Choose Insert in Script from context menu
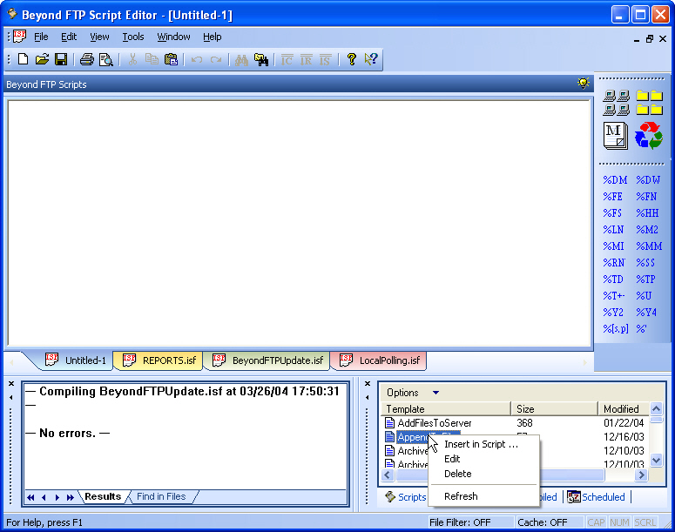 coord(484,444)
